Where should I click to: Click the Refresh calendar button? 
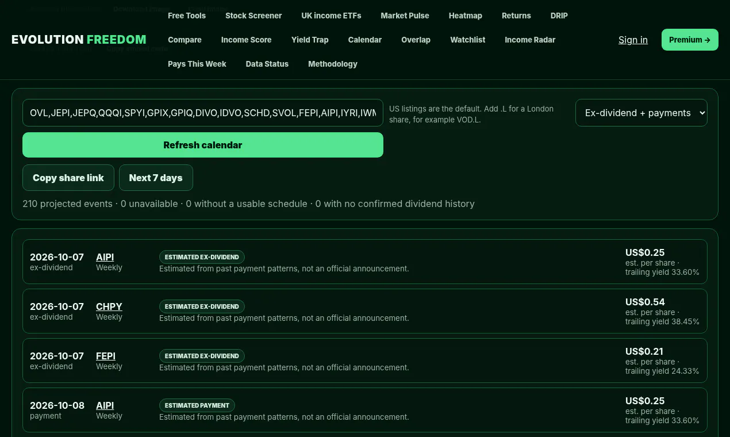[x=203, y=145]
